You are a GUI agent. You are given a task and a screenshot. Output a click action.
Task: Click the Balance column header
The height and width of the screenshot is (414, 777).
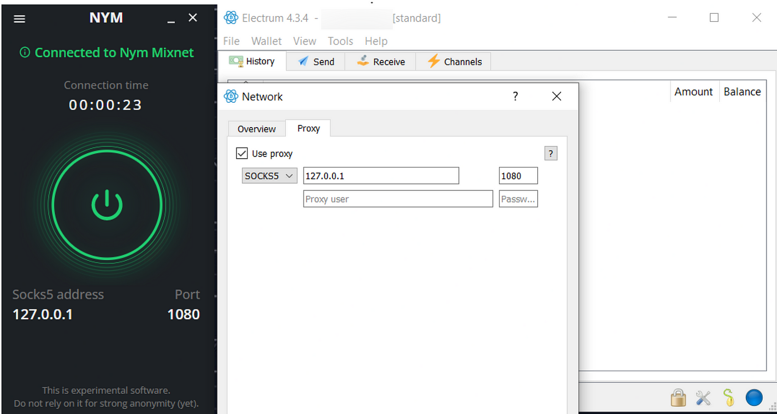click(742, 92)
